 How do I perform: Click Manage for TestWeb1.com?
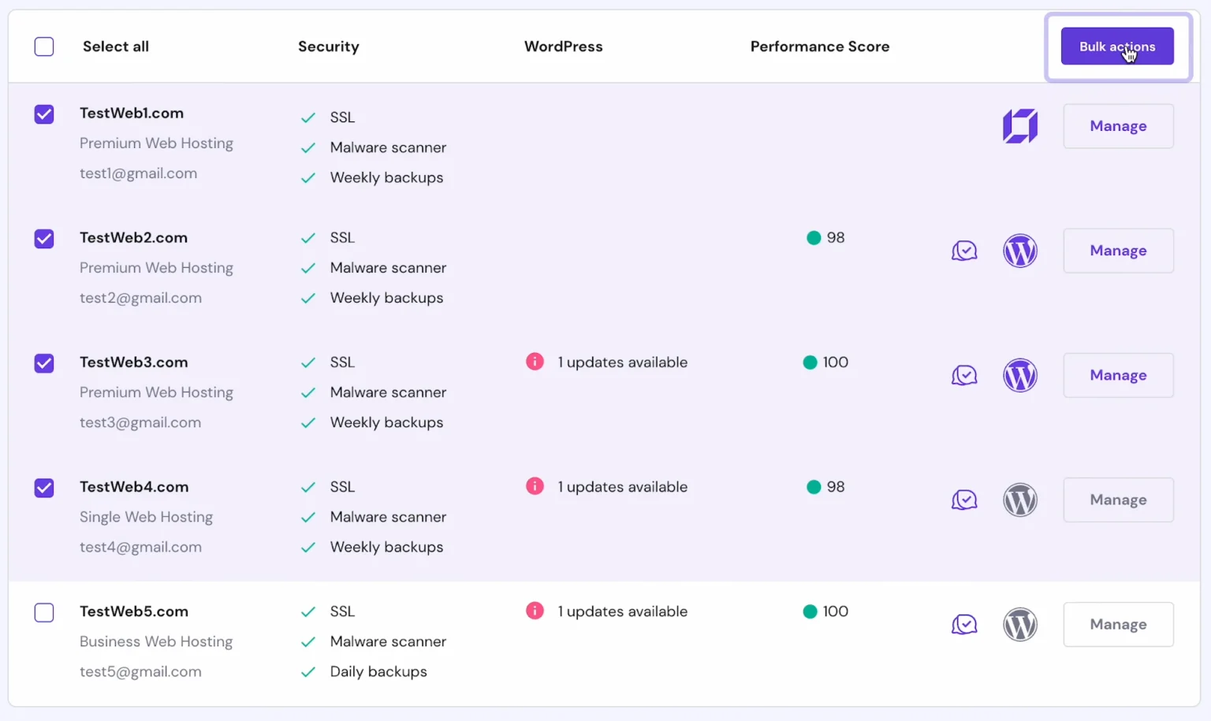click(x=1117, y=126)
